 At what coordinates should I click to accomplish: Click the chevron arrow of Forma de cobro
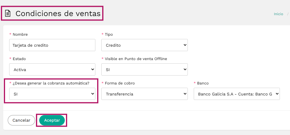pos(185,94)
